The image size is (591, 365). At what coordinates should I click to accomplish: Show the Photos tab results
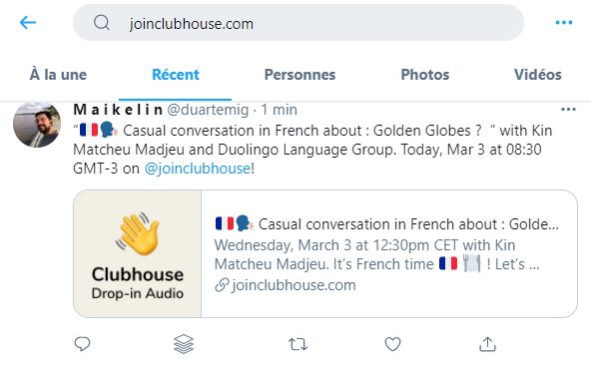pos(425,75)
